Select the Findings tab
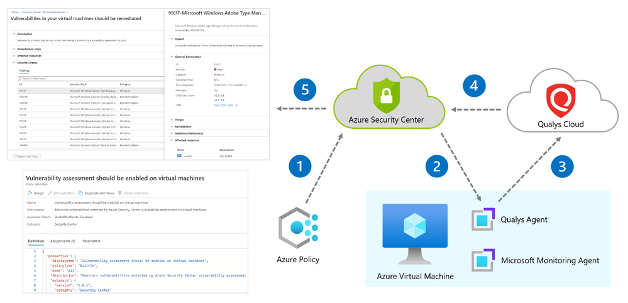The height and width of the screenshot is (303, 628). 25,70
